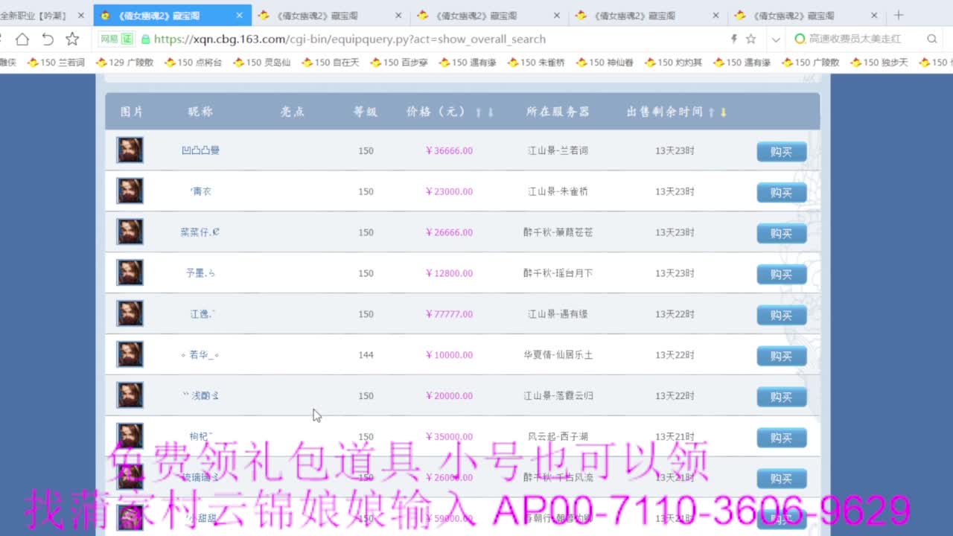Select server text 醉千秋-瑶台月下
This screenshot has width=953, height=536.
(x=558, y=273)
